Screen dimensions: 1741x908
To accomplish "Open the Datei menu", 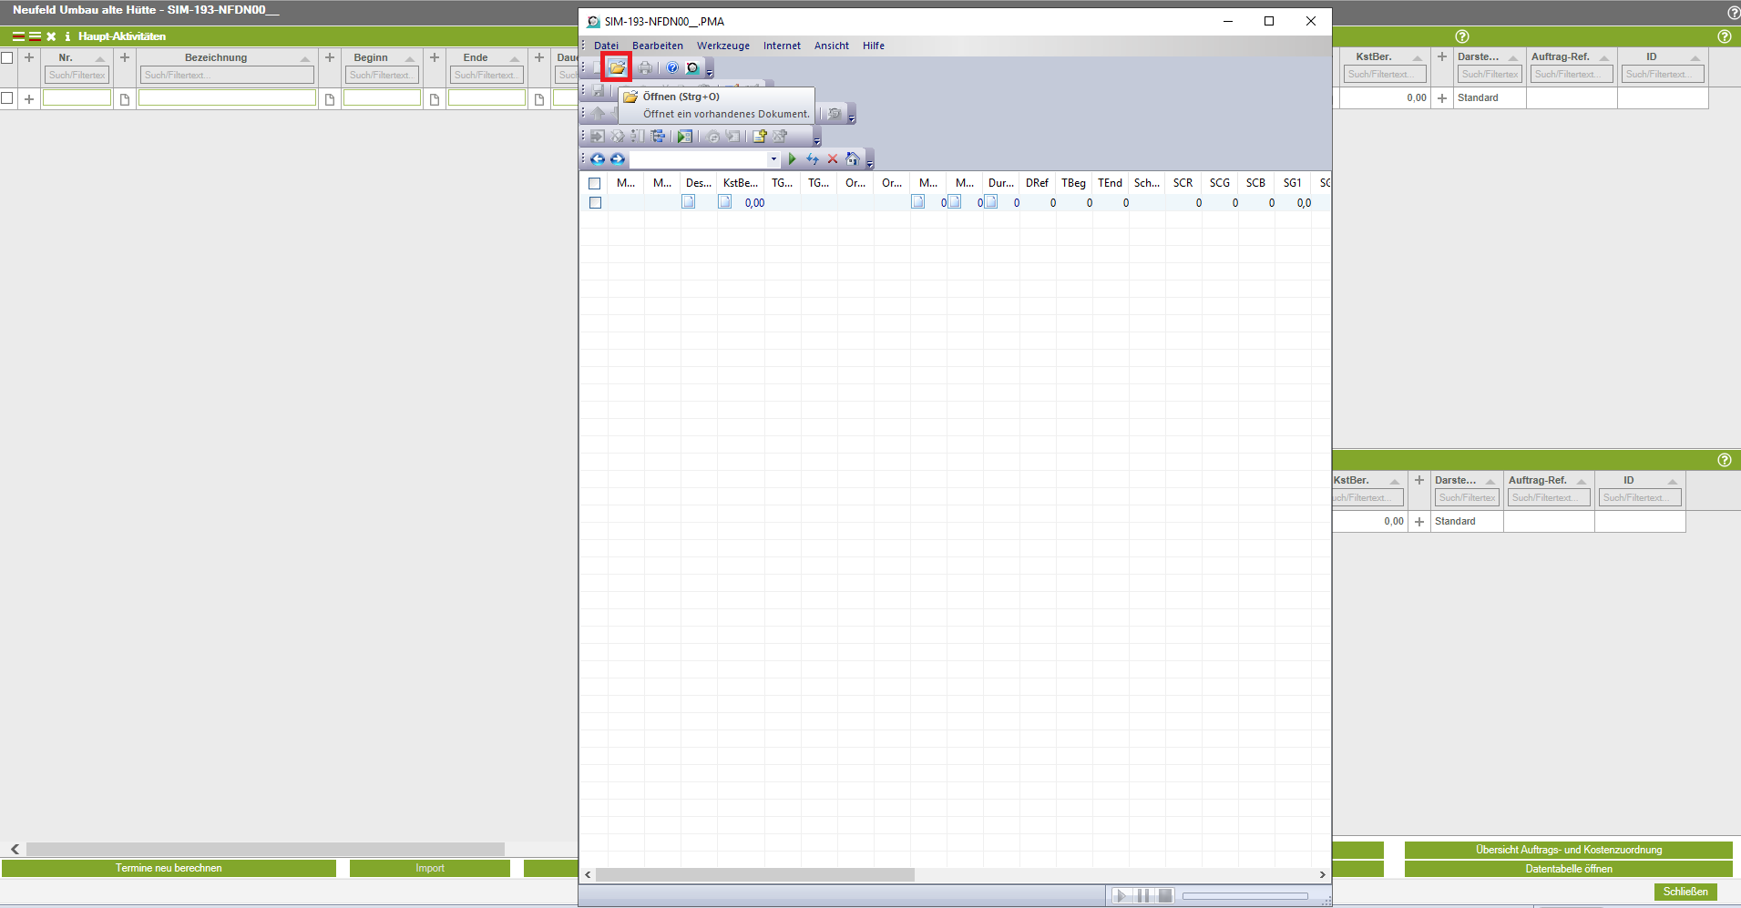I will 606,46.
